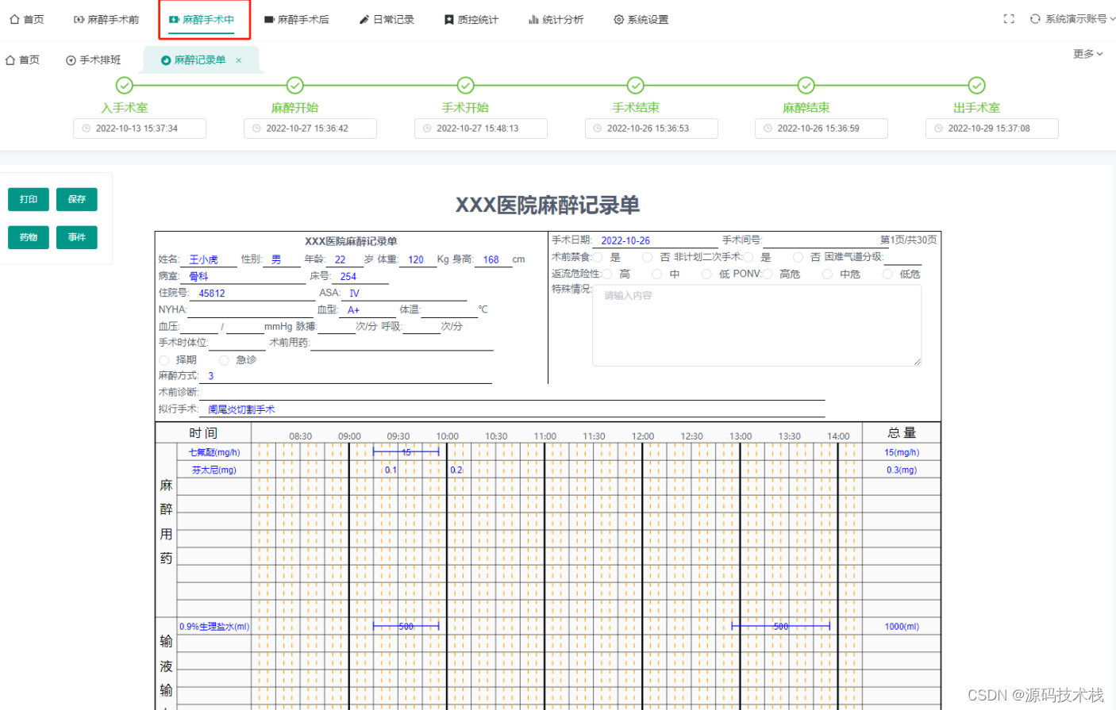Click the 病室 field showing 骨科
Image resolution: width=1116 pixels, height=710 pixels.
[243, 276]
